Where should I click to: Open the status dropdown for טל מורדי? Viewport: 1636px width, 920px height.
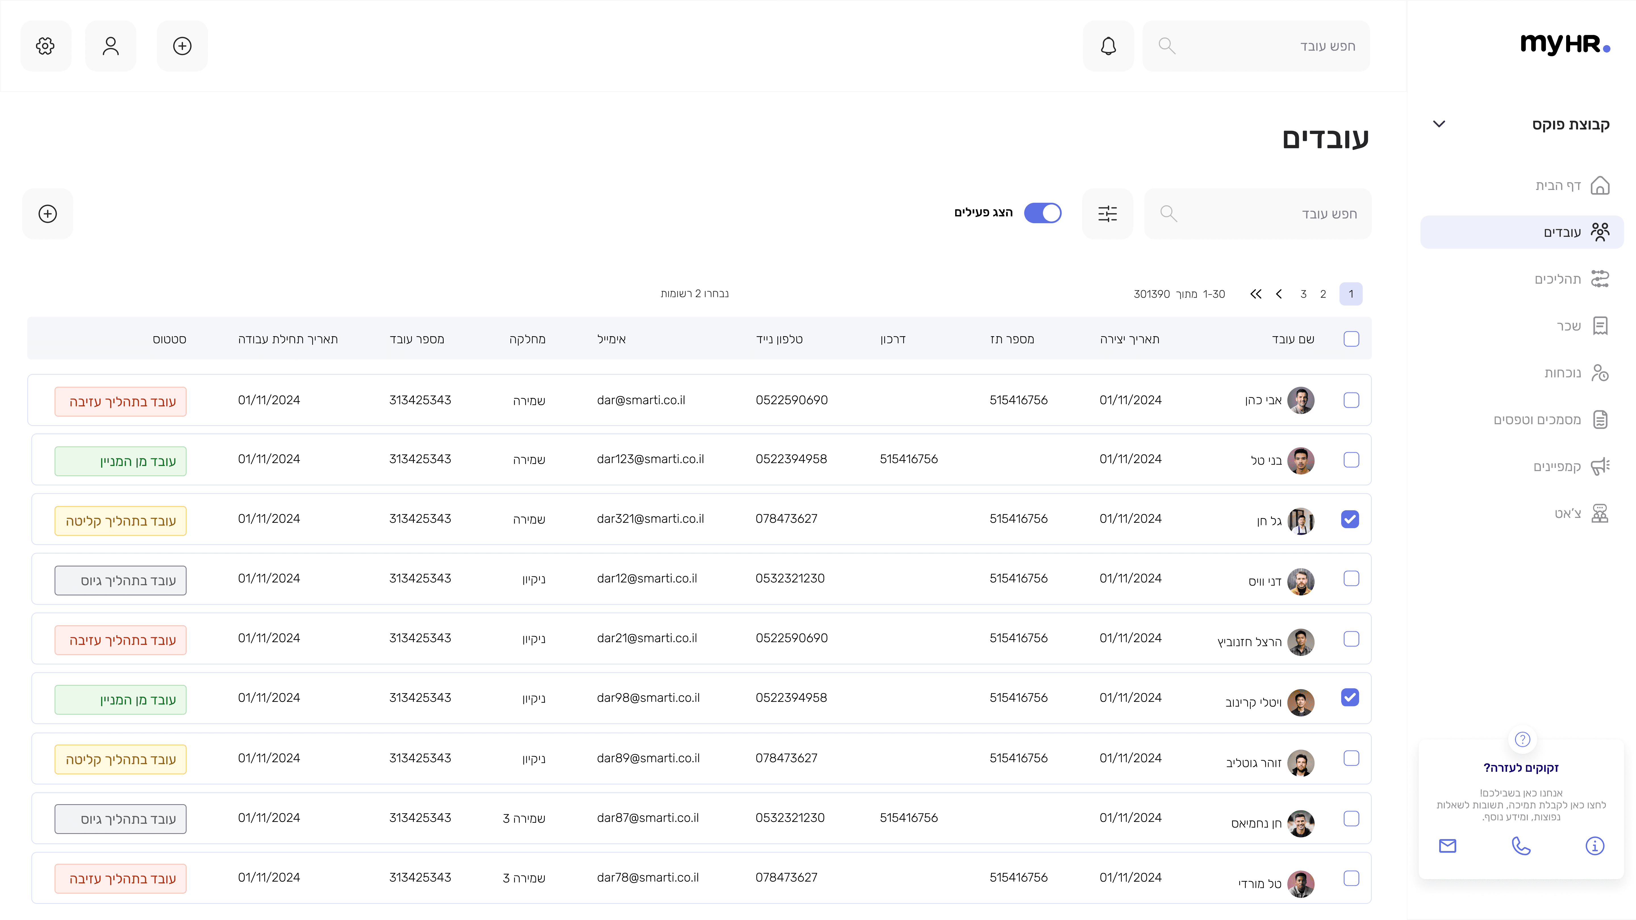click(x=121, y=879)
